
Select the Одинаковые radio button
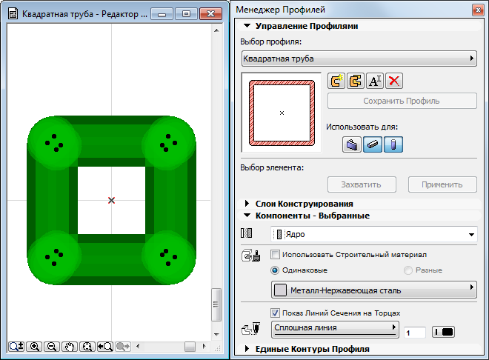[275, 270]
